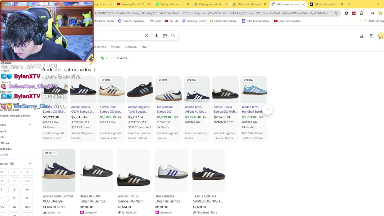The image size is (384, 216).
Task: Select shoe size 5 filter
Action: click(x=14, y=172)
